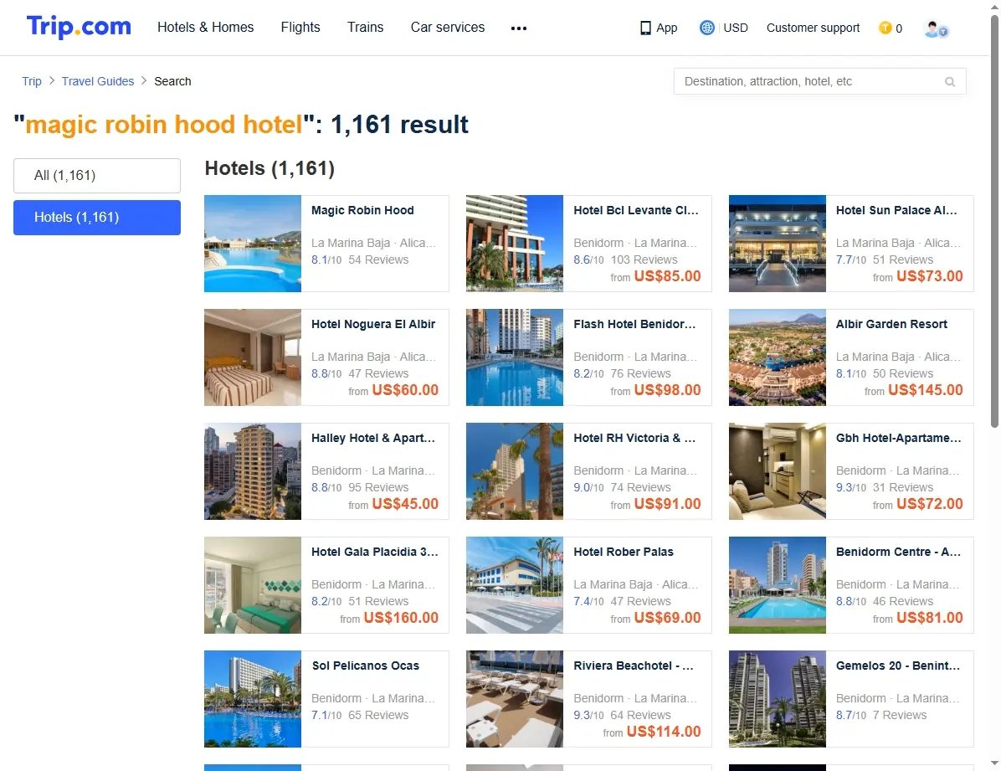Open Hotel Noguera El Albir room photo
The width and height of the screenshot is (1001, 771).
(253, 357)
